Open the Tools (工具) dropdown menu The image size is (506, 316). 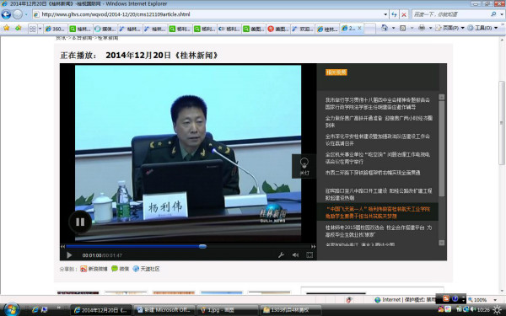click(x=482, y=28)
